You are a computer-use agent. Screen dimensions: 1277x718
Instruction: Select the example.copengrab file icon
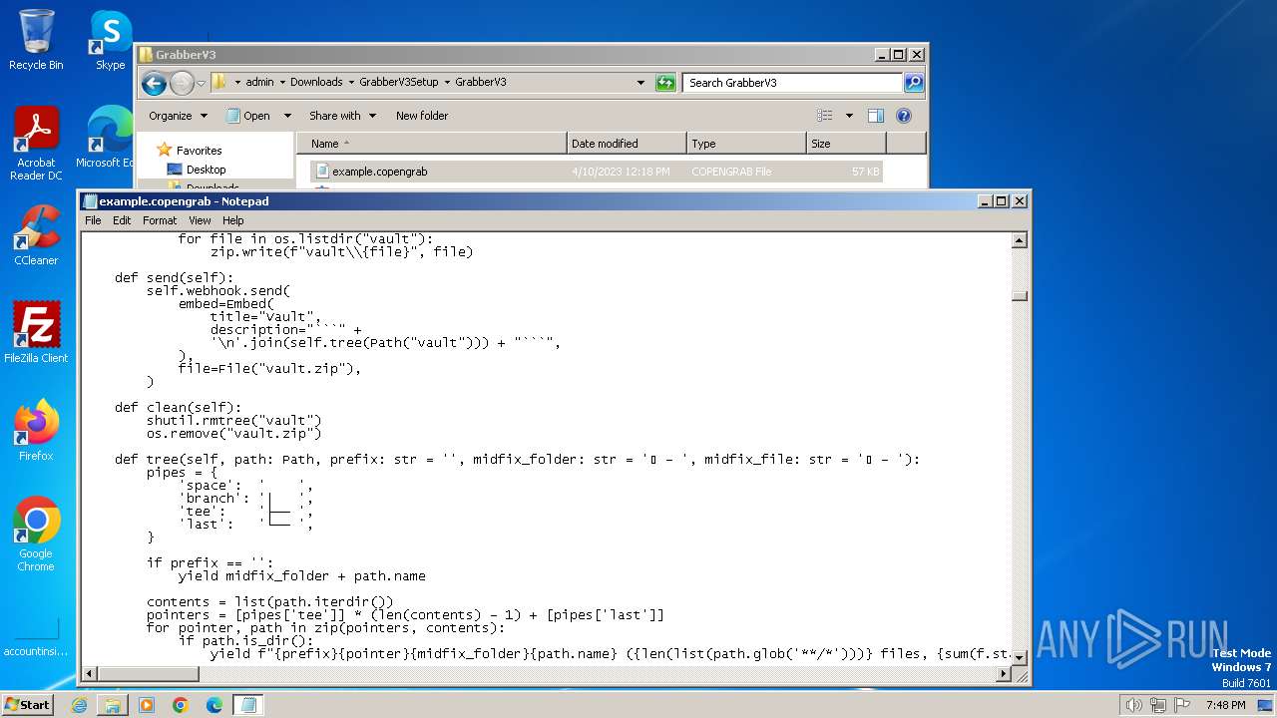[x=321, y=172]
